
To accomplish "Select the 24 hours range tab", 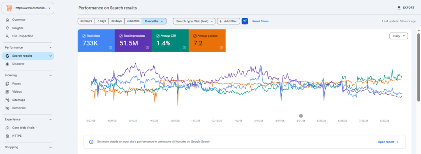I will coord(86,21).
